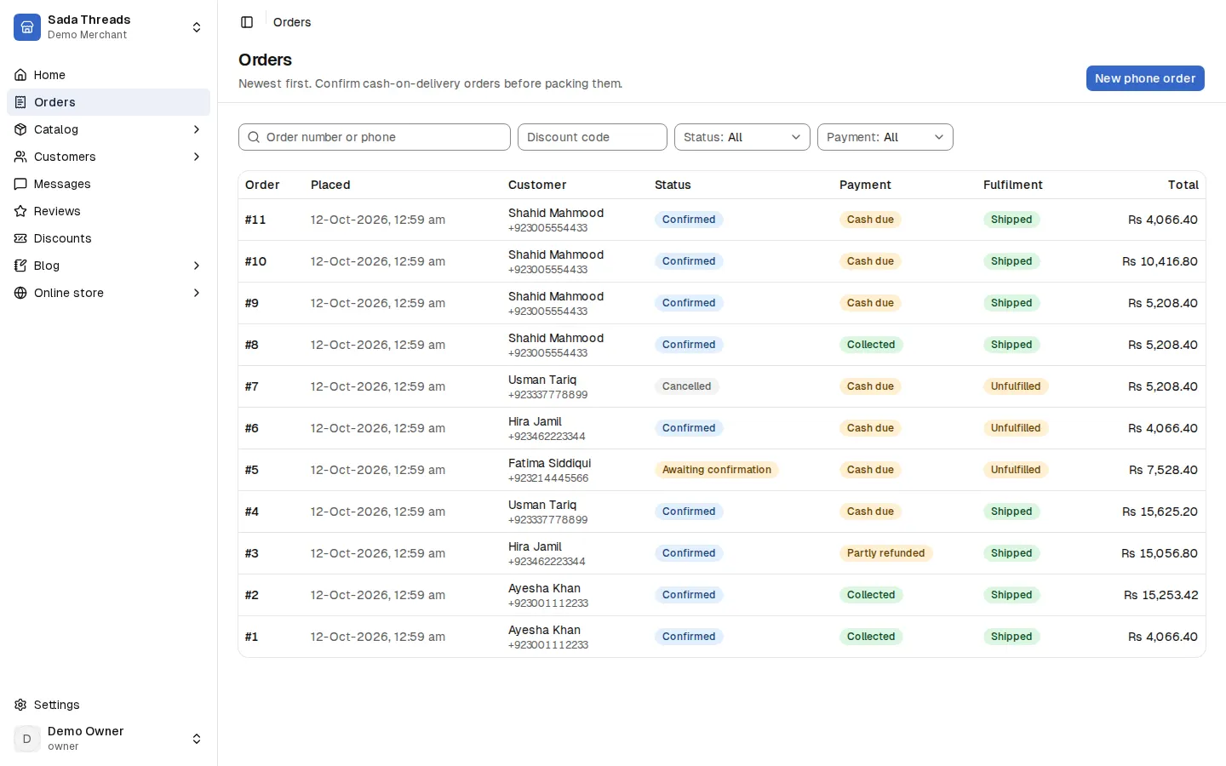Click the Unfulfilled badge on order #6
The image size is (1226, 766).
(1016, 428)
